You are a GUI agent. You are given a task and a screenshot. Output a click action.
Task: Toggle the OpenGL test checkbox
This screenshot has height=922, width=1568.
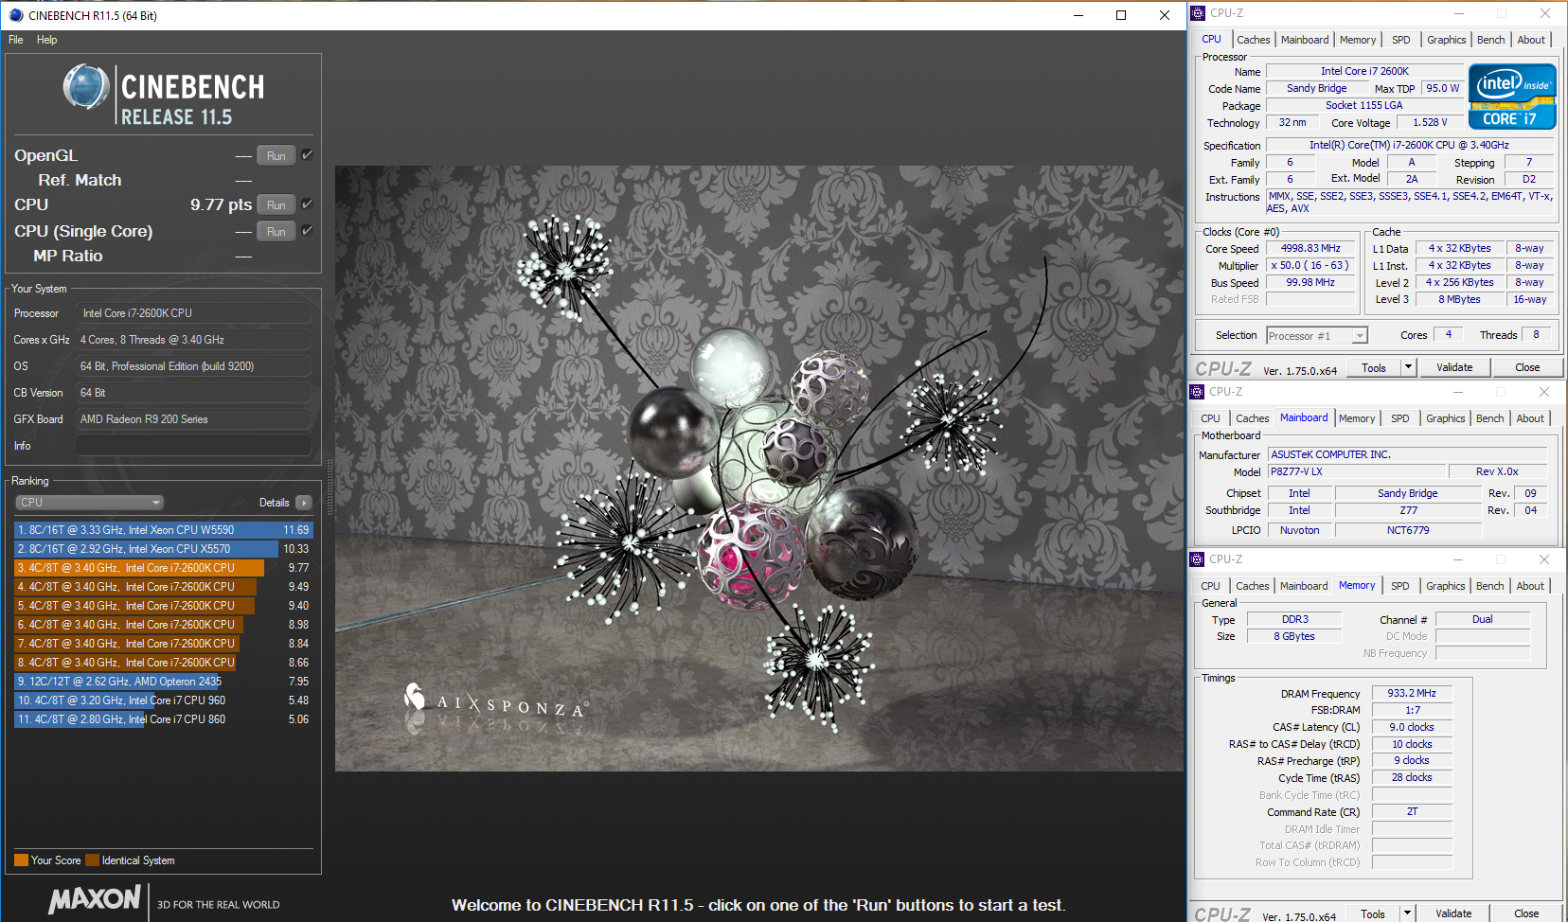coord(307,154)
